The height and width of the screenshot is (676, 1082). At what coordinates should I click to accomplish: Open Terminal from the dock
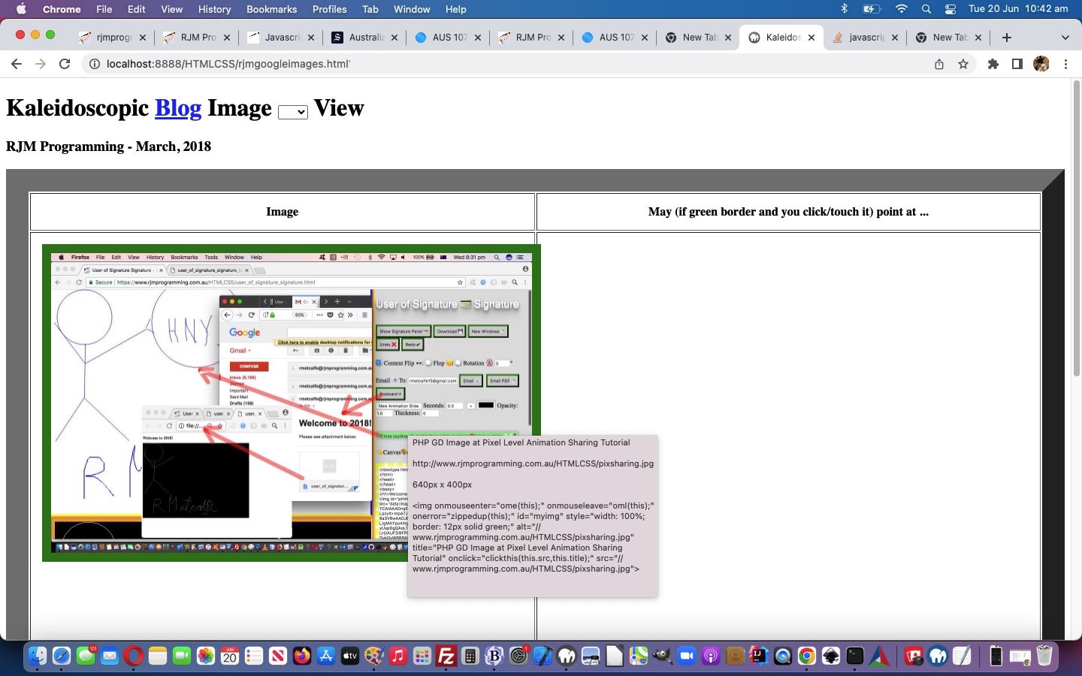click(855, 656)
